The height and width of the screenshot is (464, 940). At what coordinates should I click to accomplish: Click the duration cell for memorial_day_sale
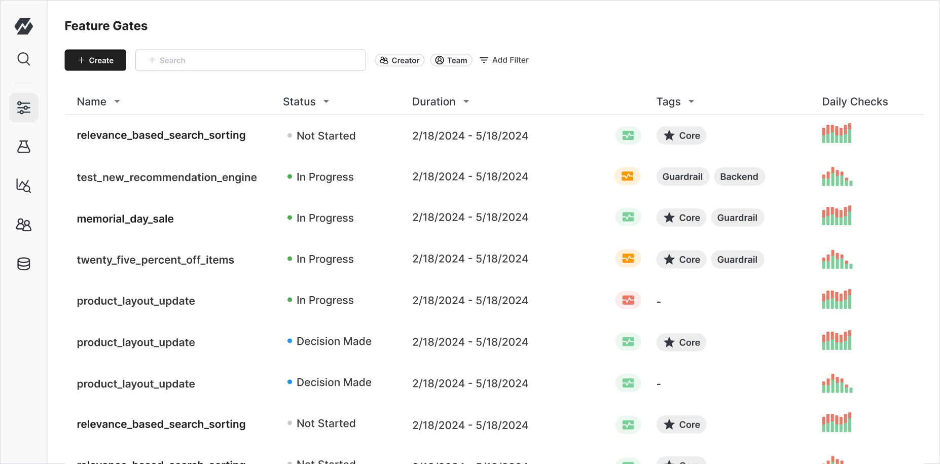point(470,217)
